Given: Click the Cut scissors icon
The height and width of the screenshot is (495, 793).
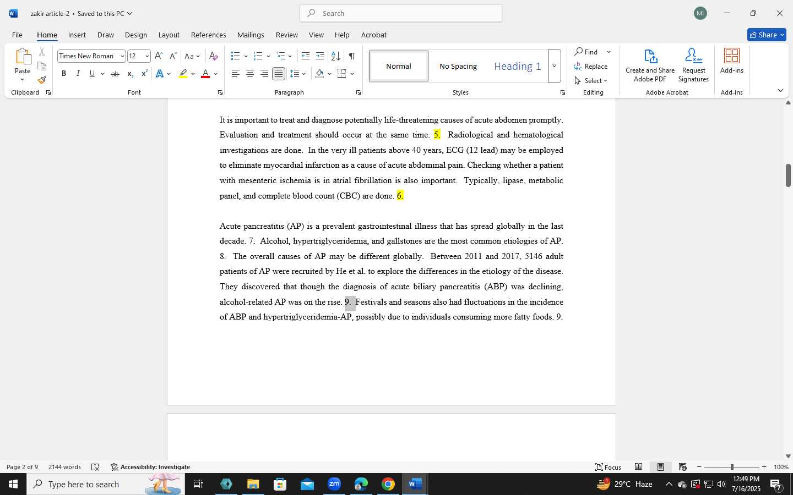Looking at the screenshot, I should click(x=42, y=52).
